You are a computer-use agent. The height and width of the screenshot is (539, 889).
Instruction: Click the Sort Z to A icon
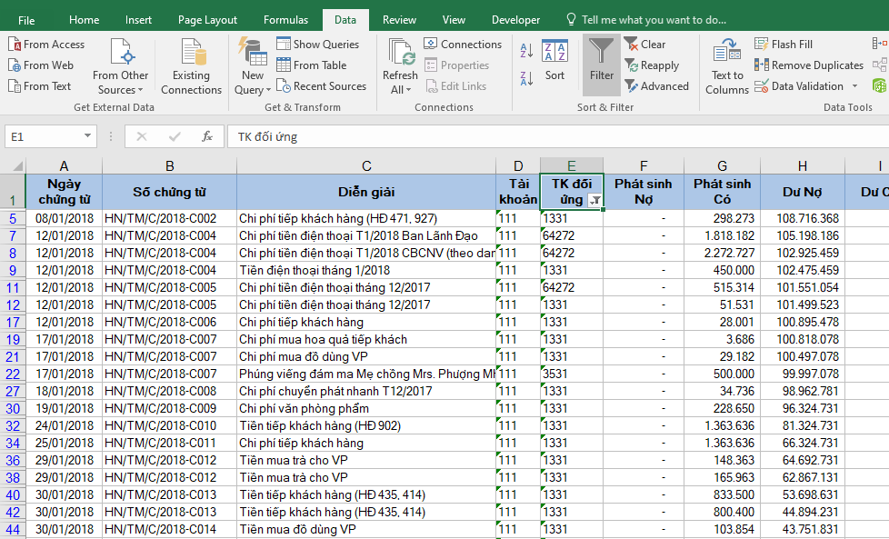[x=525, y=77]
